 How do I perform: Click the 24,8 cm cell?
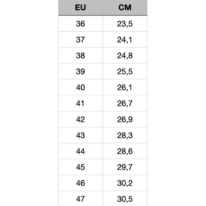pos(125,56)
